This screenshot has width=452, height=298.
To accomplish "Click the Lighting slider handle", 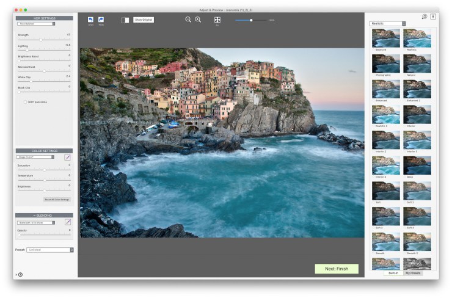I will (27, 50).
